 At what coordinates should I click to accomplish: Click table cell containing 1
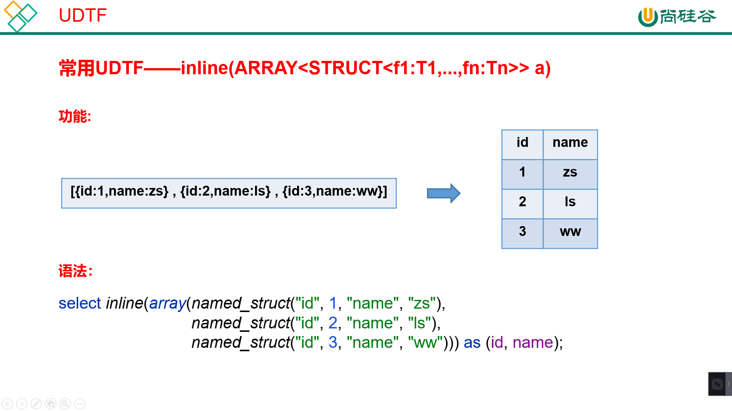tap(522, 174)
